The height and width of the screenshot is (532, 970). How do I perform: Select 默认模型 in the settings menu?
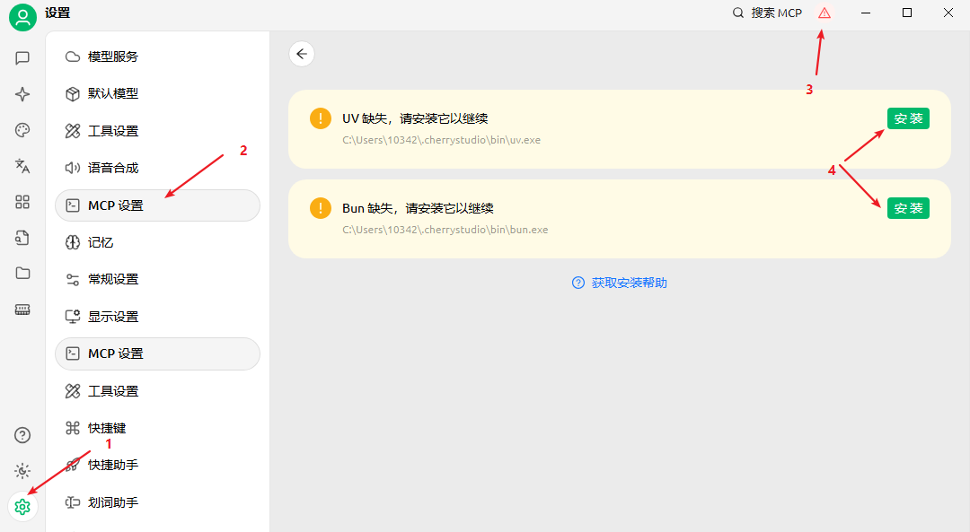(x=113, y=93)
